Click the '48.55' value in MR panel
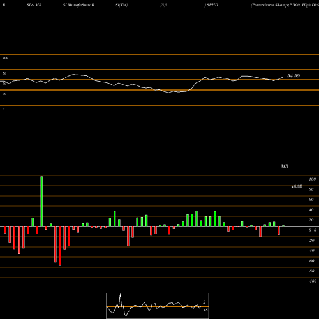Image resolution: width=319 pixels, height=319 pixels. point(297,187)
